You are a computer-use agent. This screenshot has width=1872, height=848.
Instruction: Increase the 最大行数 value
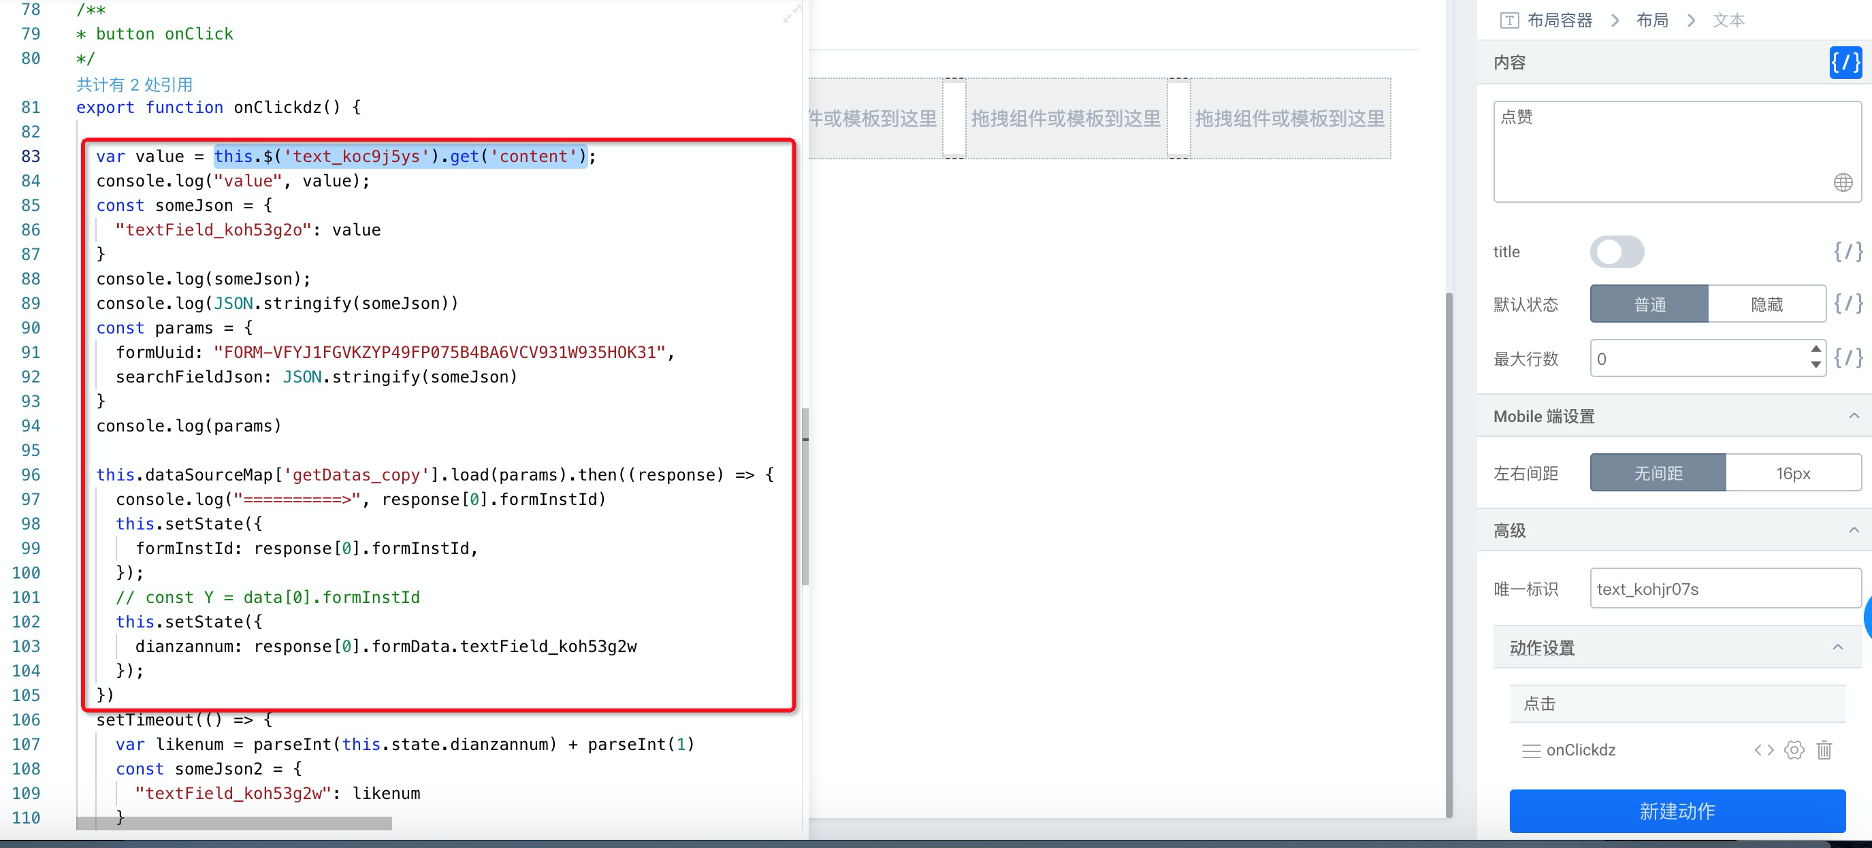point(1815,350)
